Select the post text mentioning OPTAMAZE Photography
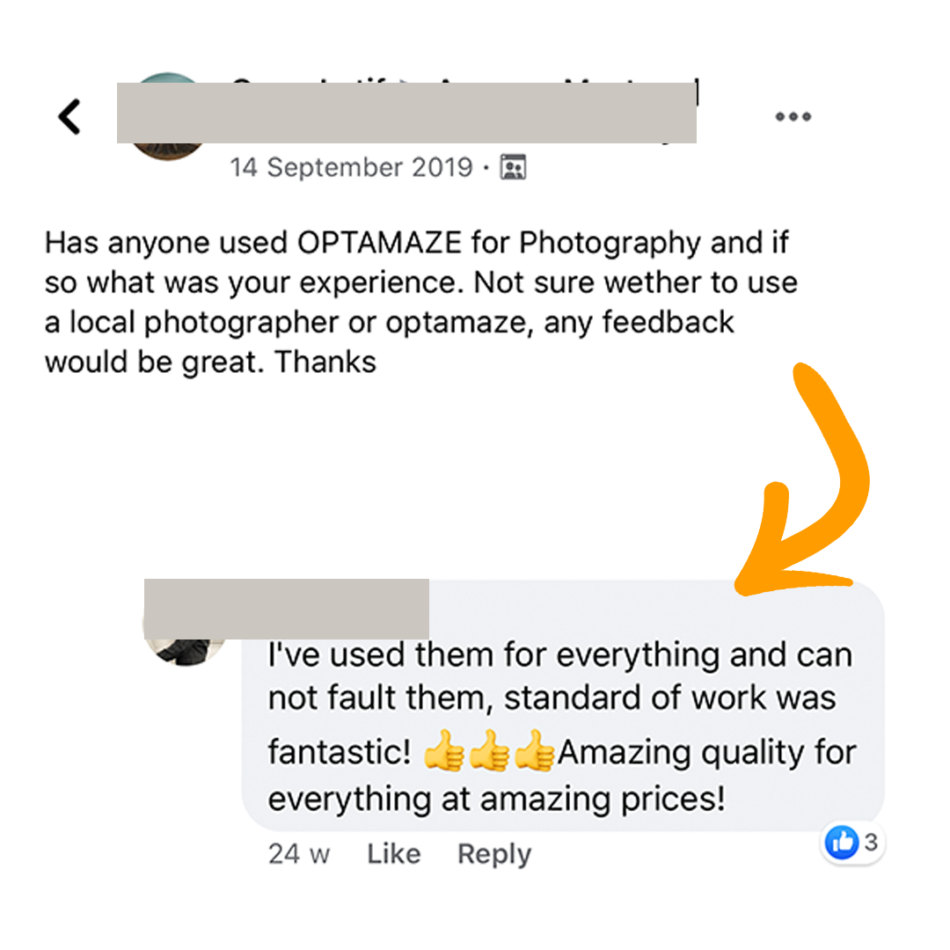 (421, 302)
